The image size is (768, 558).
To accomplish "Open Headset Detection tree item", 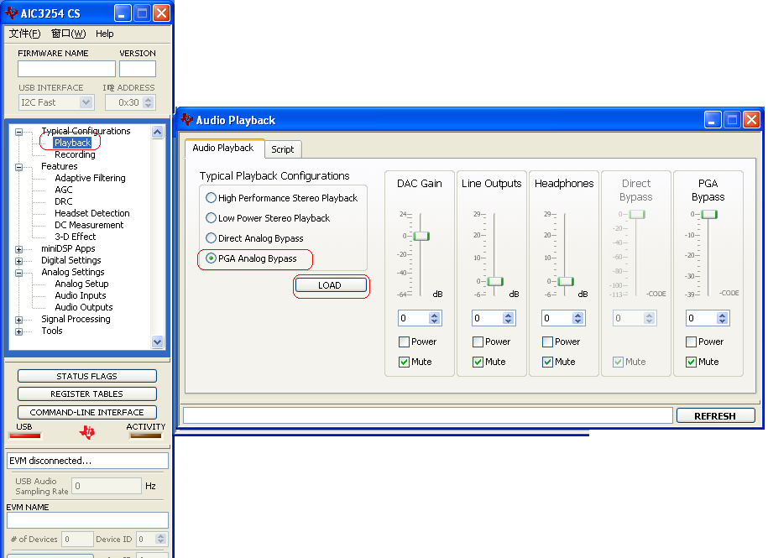I will [x=92, y=213].
